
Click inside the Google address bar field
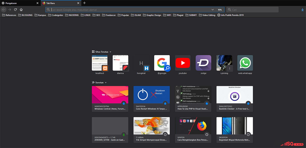coord(115,9)
